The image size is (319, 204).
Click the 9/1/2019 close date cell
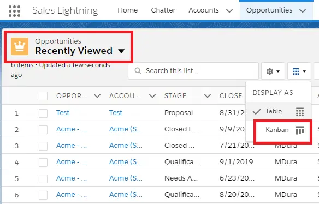click(x=236, y=162)
